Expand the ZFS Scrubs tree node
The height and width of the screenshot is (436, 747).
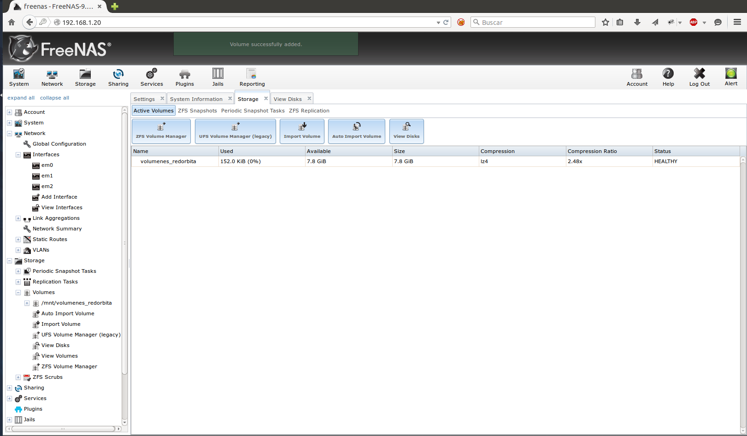18,377
